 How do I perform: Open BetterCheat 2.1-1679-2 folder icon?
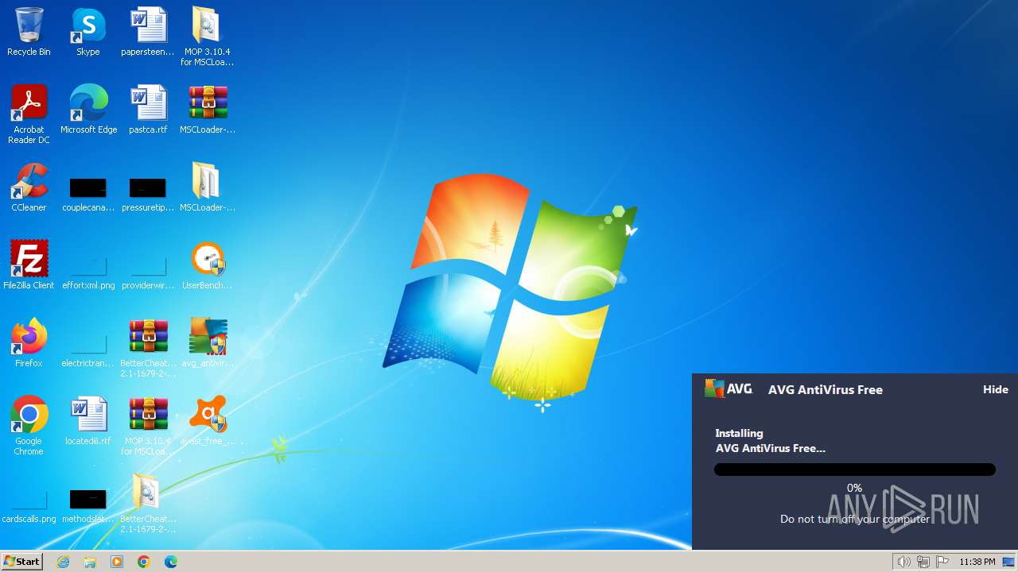point(148,504)
